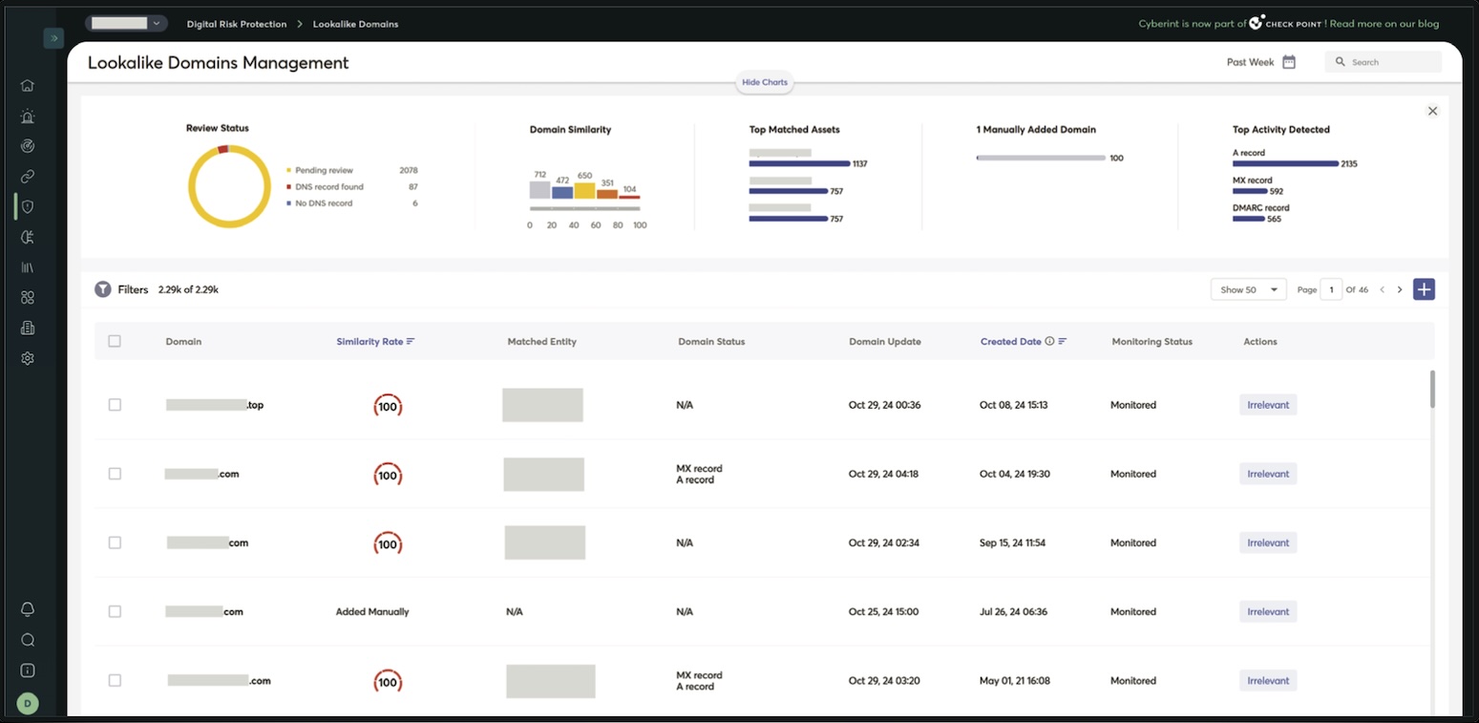This screenshot has height=723, width=1479.
Task: Click the page number input box
Action: tap(1331, 289)
